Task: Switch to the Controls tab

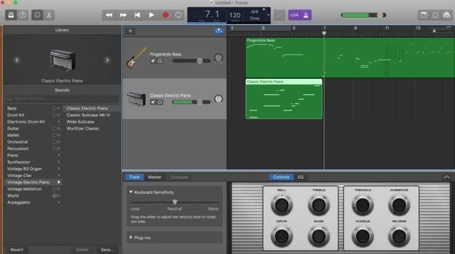Action: (281, 177)
